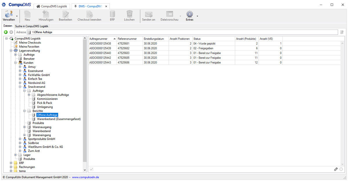
Task: Select the WestSturm GmbH & Co. KG customer
Action: click(46, 147)
